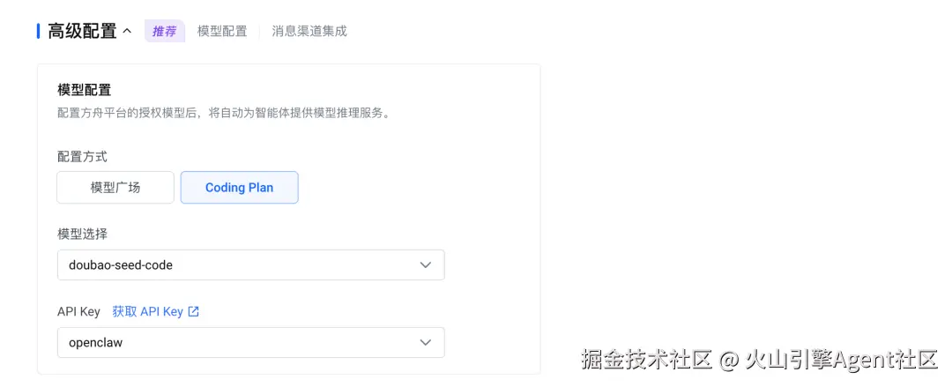The width and height of the screenshot is (952, 387).
Task: Select the Coding Plan option
Action: tap(239, 187)
